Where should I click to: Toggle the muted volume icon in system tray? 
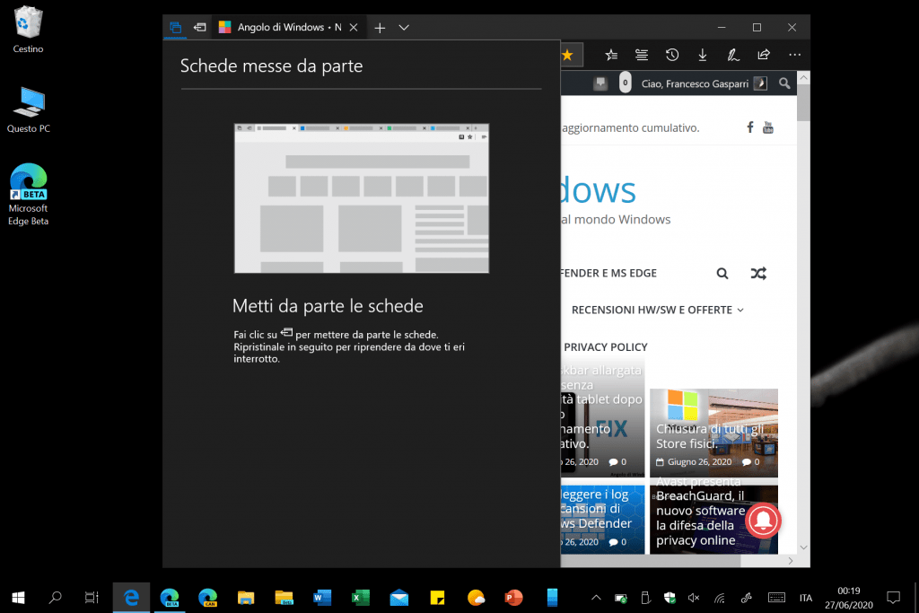click(693, 598)
